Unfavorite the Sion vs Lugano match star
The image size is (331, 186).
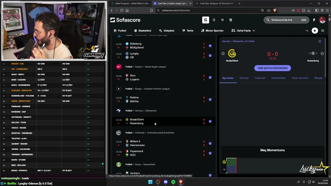point(210,78)
